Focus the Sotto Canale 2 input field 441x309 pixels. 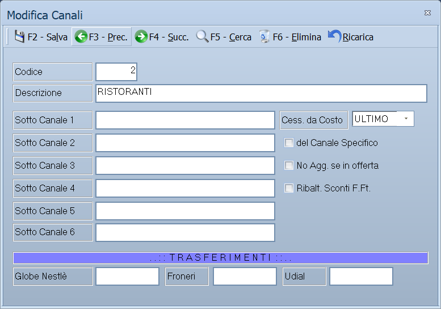pyautogui.click(x=185, y=143)
